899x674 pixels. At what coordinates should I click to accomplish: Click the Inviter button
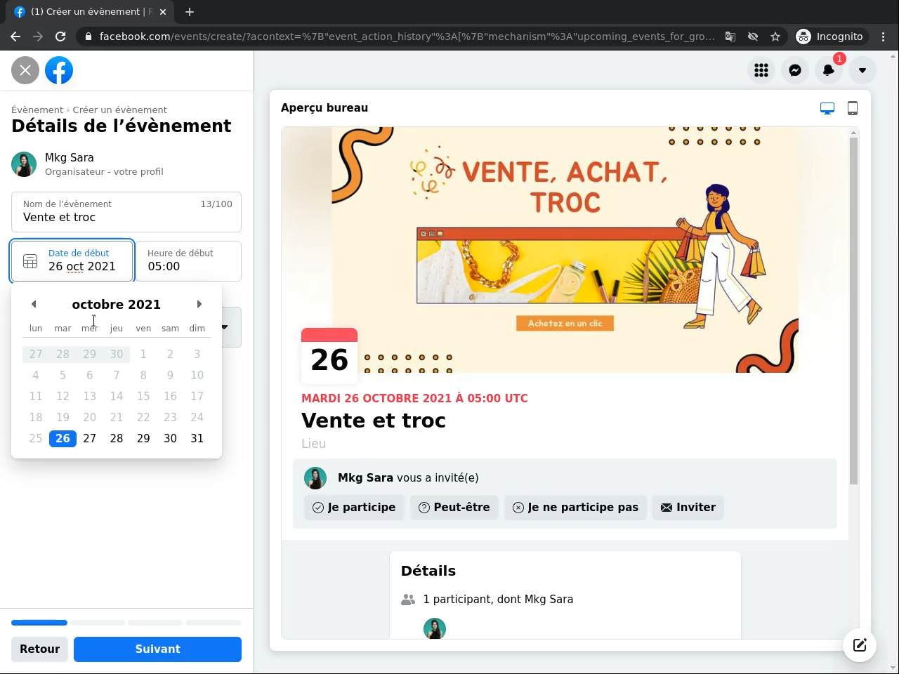688,508
